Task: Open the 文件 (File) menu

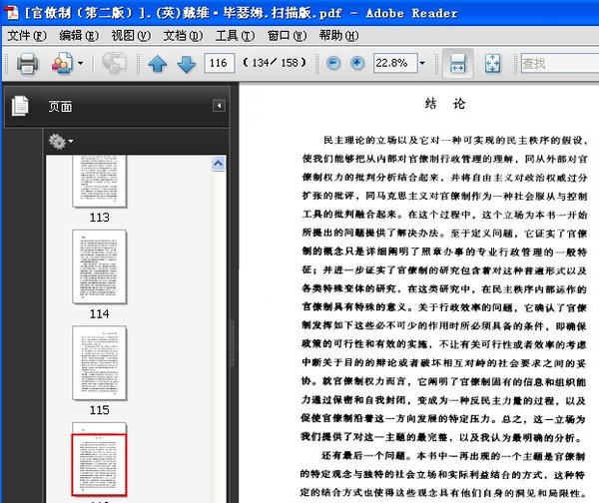Action: [x=26, y=36]
